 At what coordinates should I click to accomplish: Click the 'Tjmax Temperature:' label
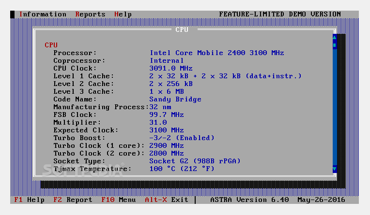[92, 169]
